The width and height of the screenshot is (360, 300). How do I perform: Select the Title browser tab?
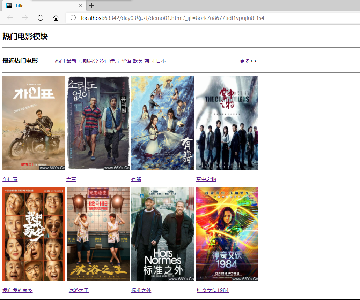coord(44,6)
